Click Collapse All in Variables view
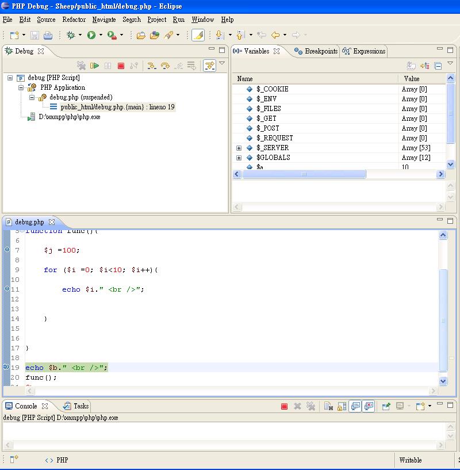The width and height of the screenshot is (460, 470). pyautogui.click(x=438, y=66)
